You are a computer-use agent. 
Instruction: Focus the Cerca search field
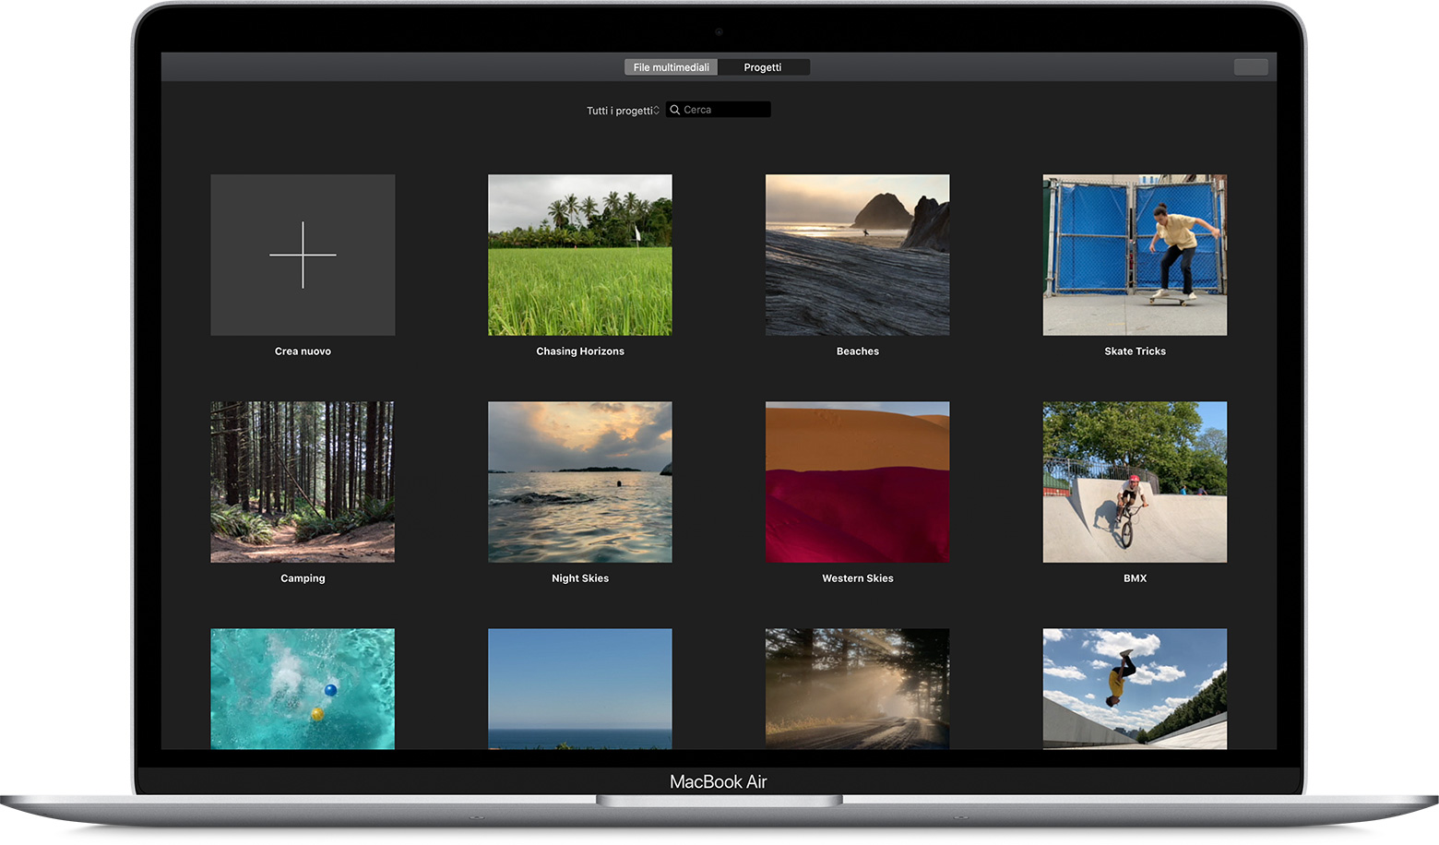pyautogui.click(x=719, y=110)
